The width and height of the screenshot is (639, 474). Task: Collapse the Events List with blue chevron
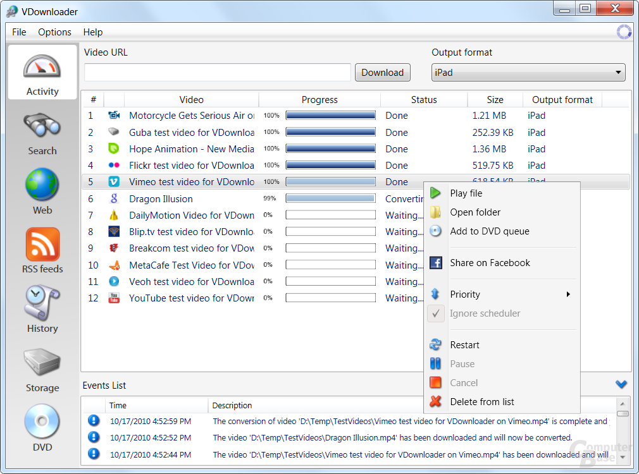coord(621,384)
